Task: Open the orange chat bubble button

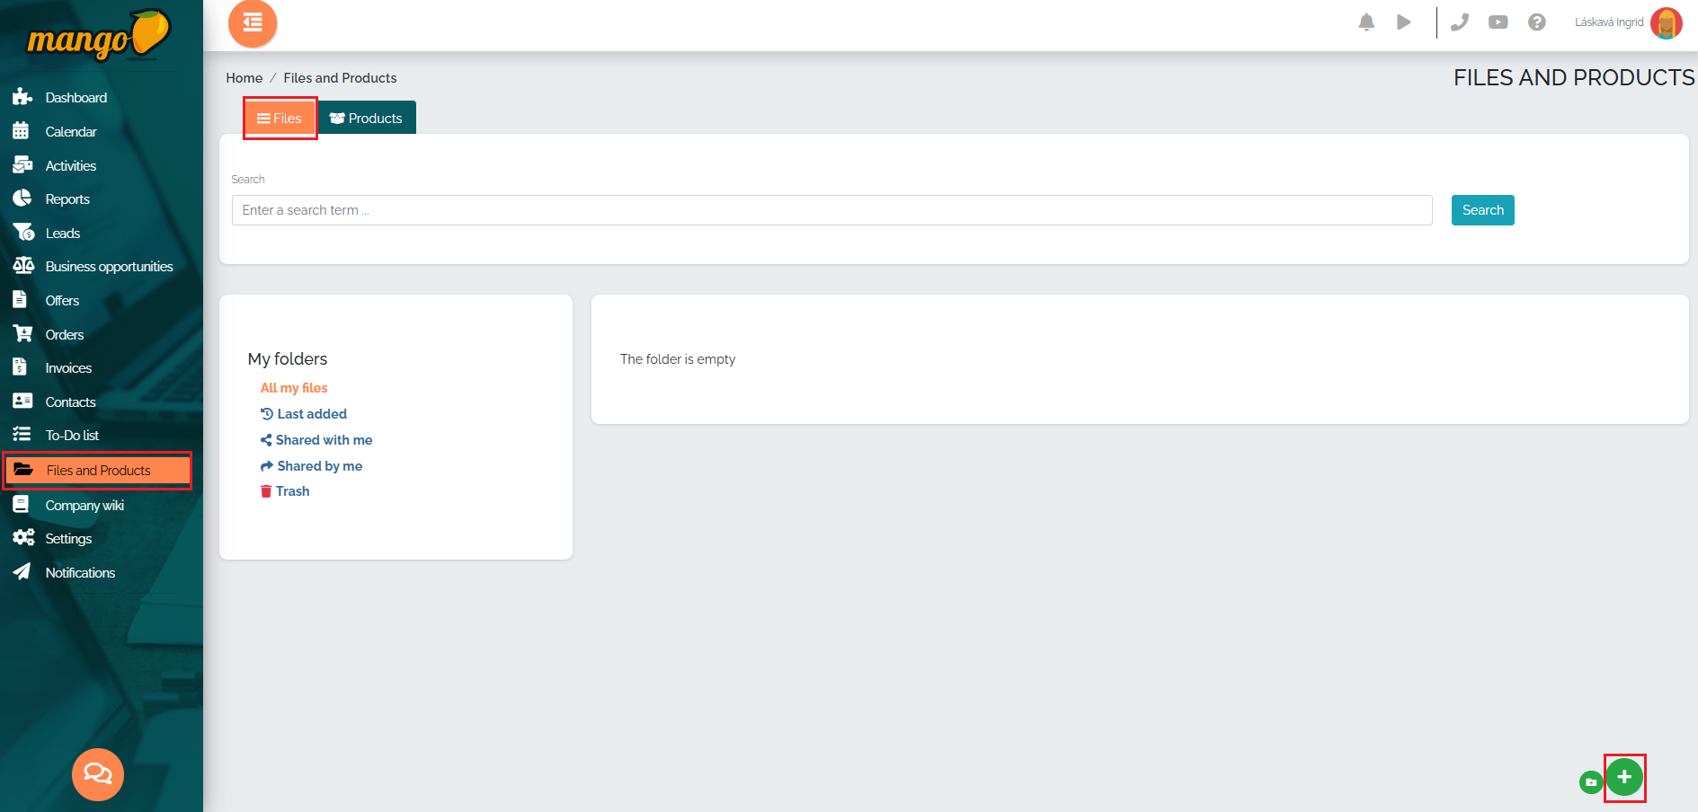Action: tap(98, 774)
